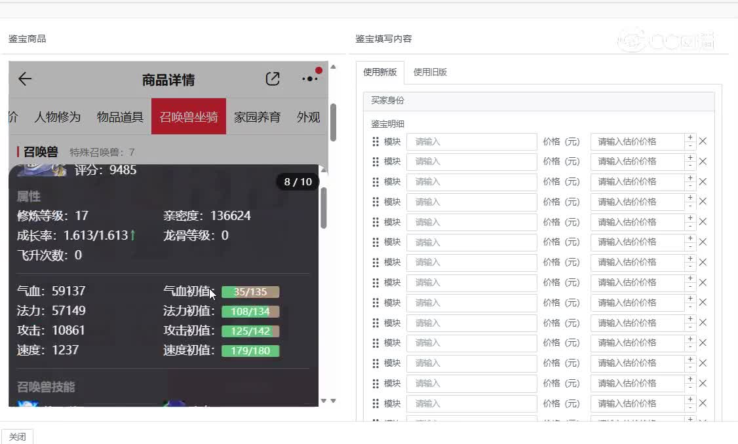The image size is (738, 444).
Task: Click the 气血初值 35/135 progress bar
Action: click(250, 292)
